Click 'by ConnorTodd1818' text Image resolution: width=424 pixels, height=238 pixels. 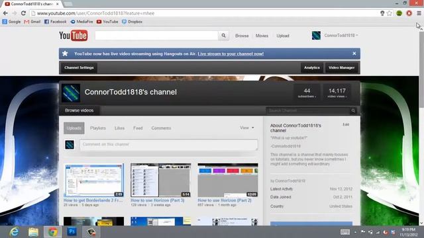click(288, 180)
